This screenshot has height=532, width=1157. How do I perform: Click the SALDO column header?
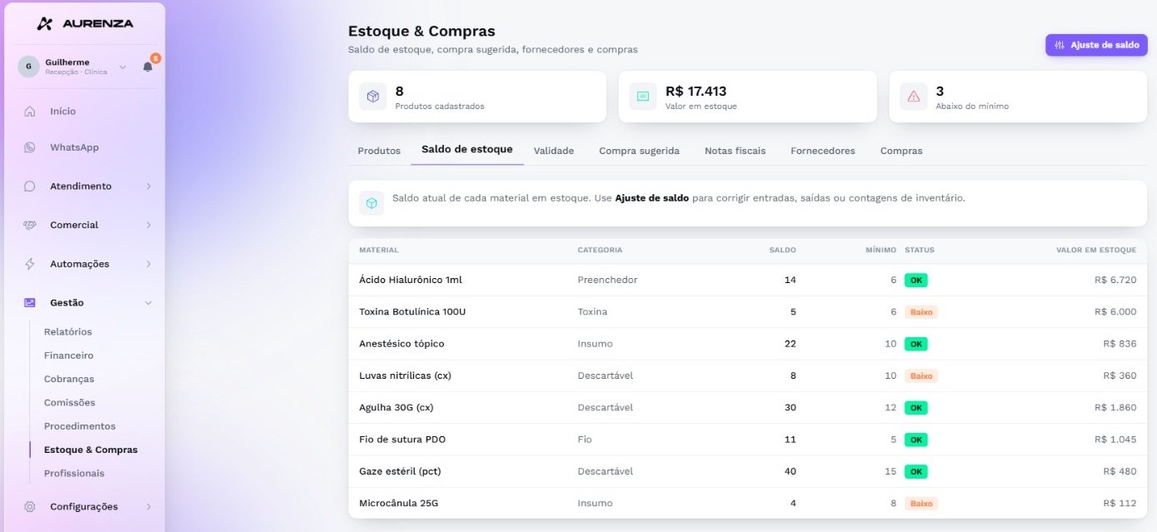tap(782, 250)
